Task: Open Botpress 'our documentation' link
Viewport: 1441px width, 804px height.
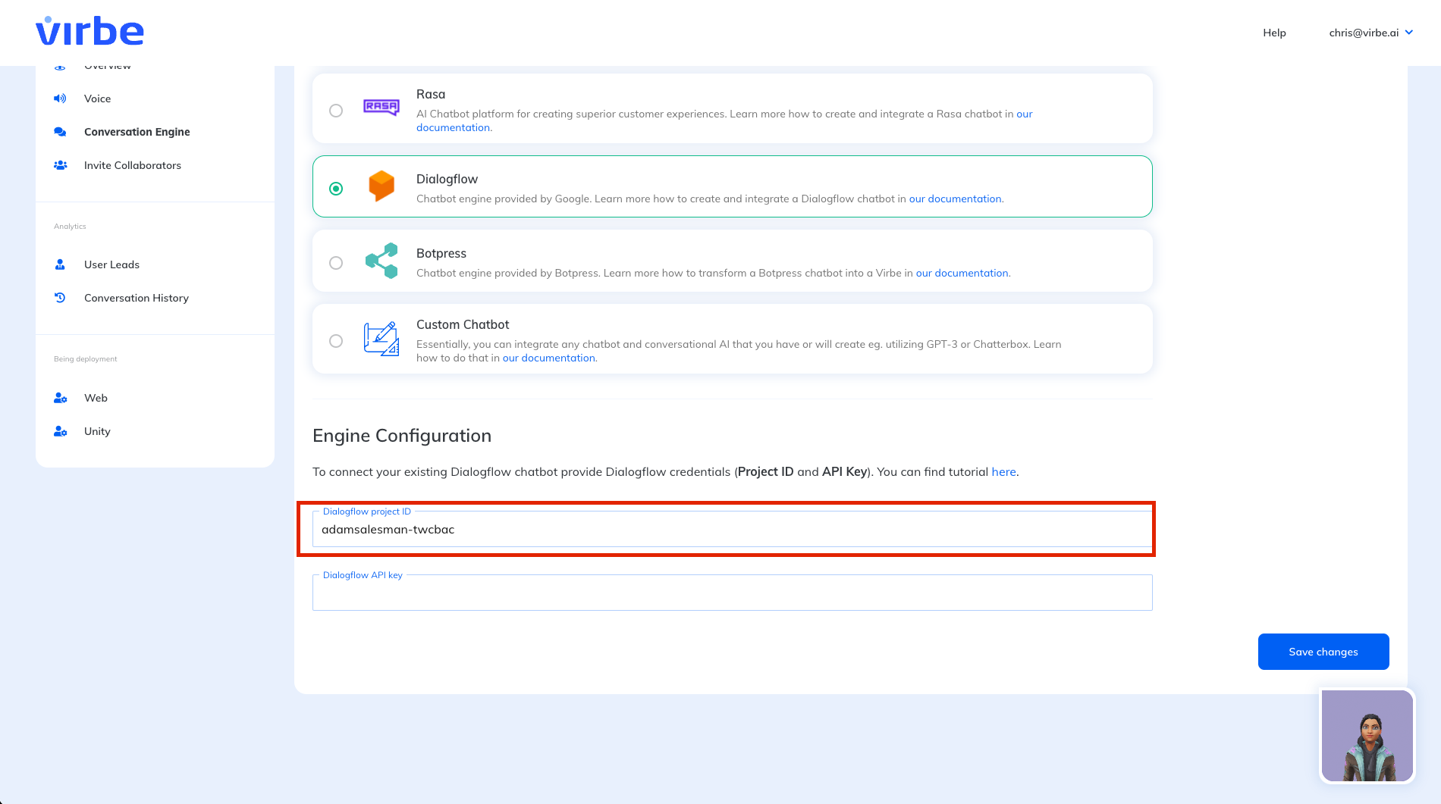Action: (x=962, y=273)
